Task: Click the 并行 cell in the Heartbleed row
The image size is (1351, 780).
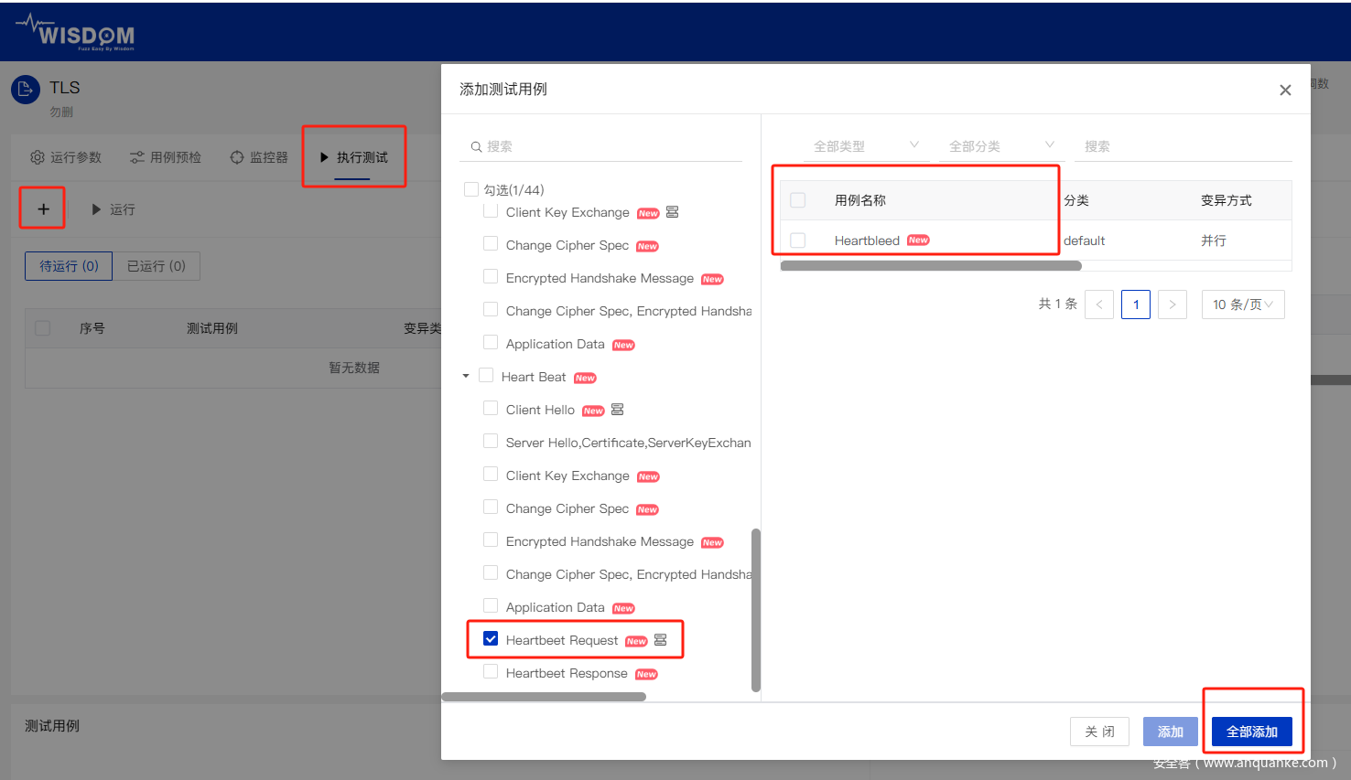Action: pos(1214,240)
